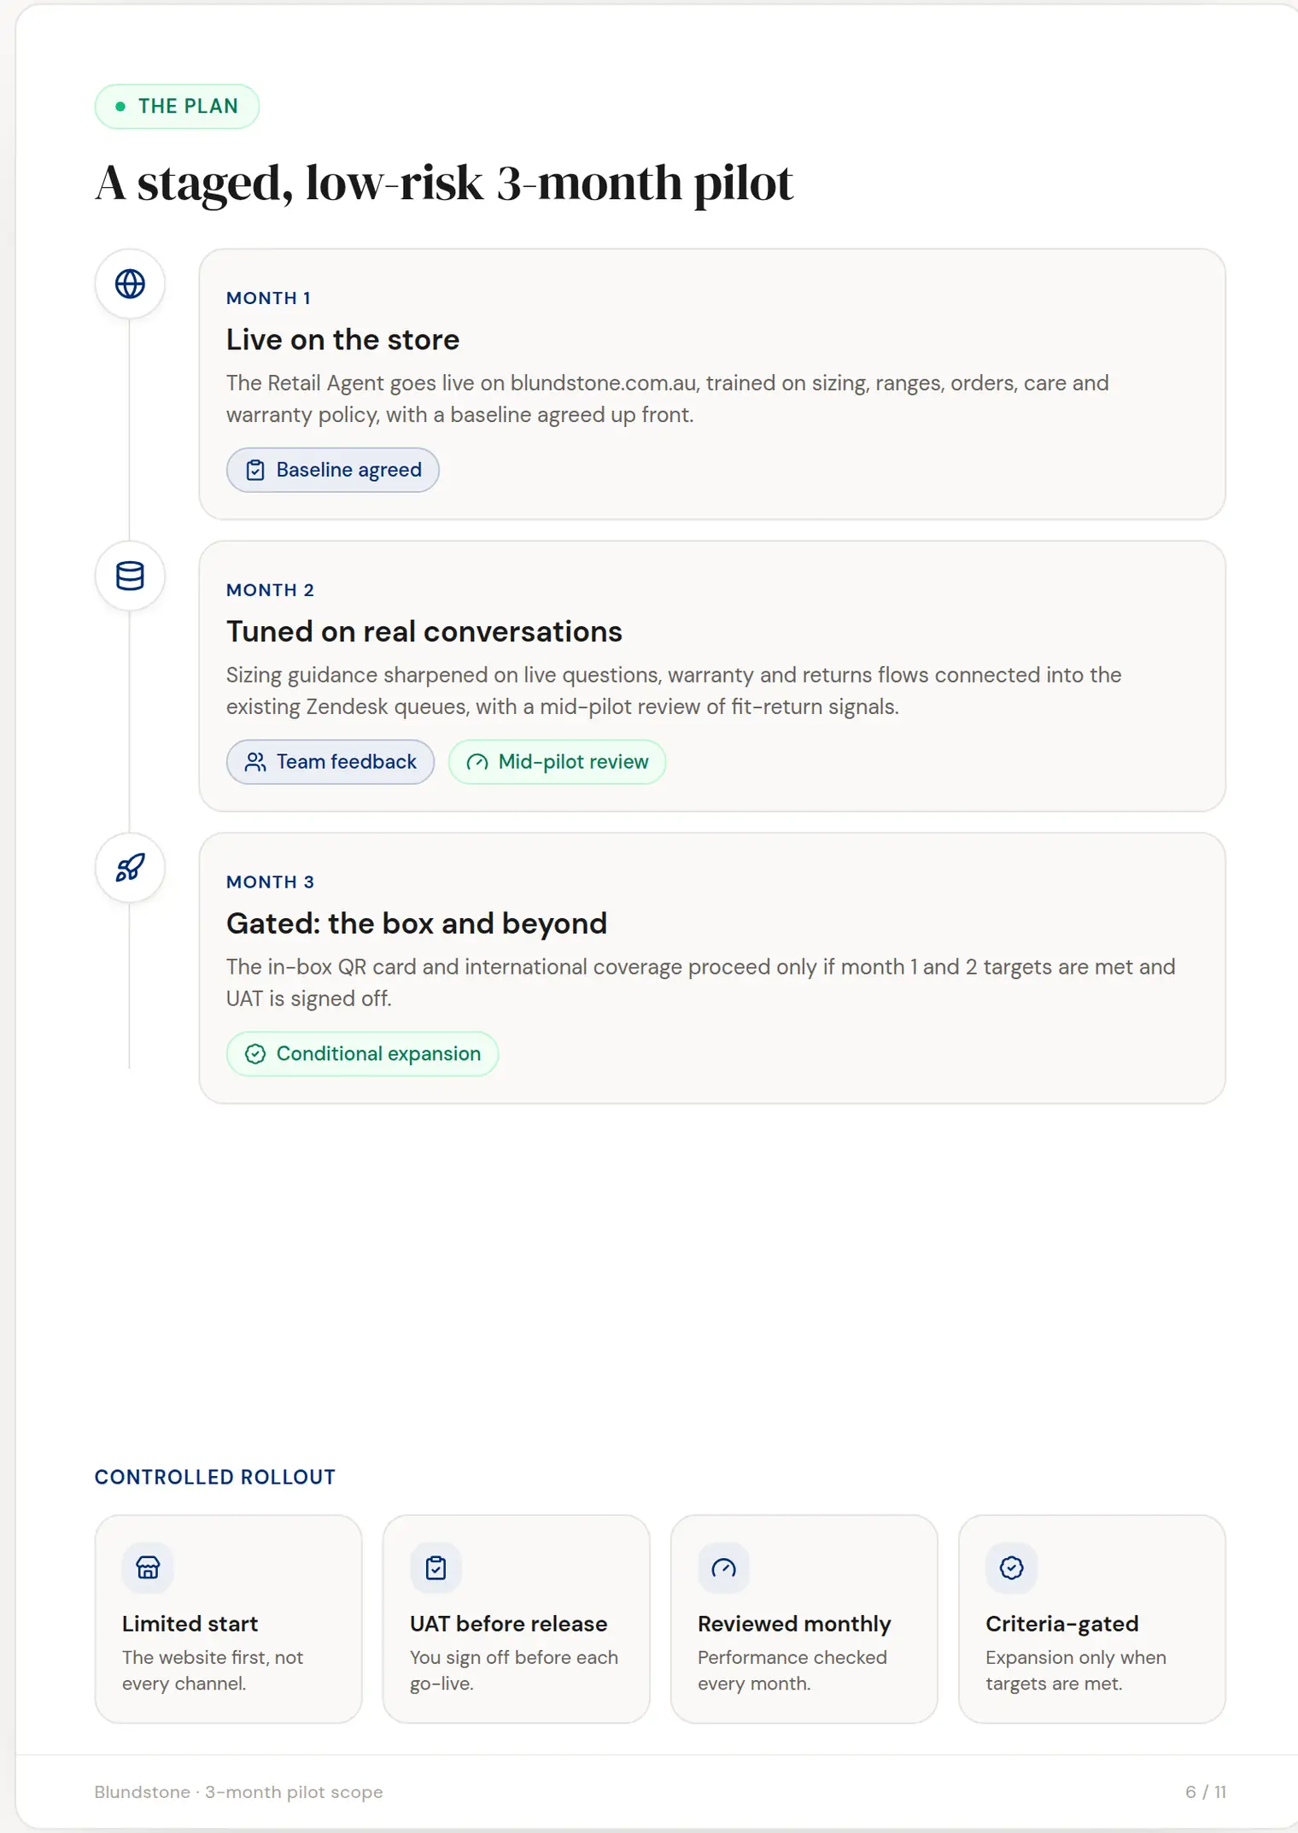Viewport: 1298px width, 1833px height.
Task: Click the globe icon for Month 1
Action: point(130,284)
